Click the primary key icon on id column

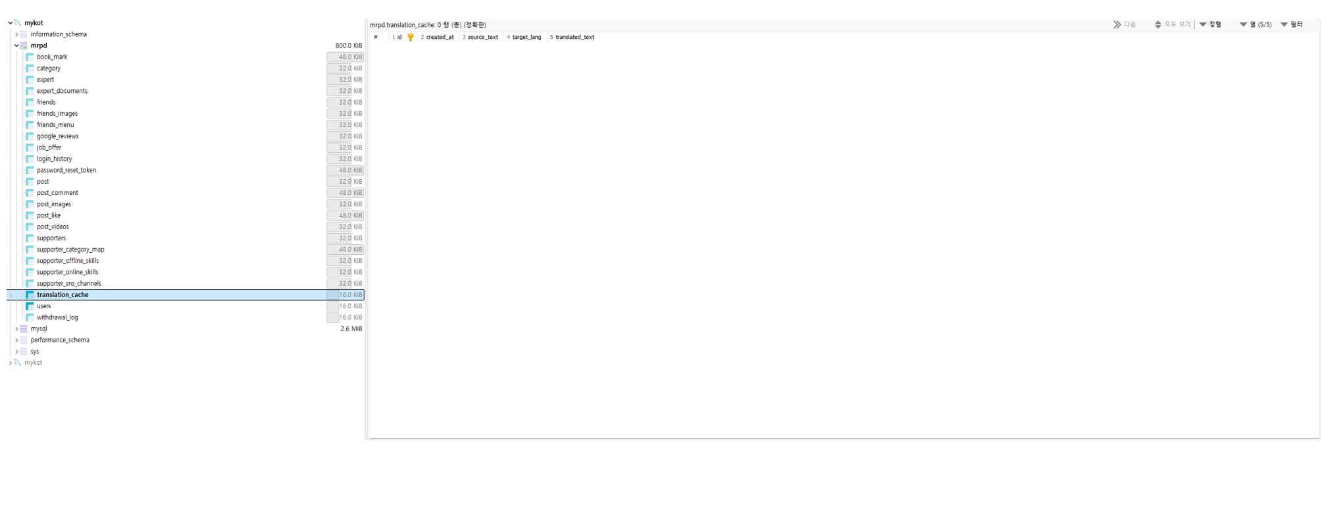pos(411,38)
